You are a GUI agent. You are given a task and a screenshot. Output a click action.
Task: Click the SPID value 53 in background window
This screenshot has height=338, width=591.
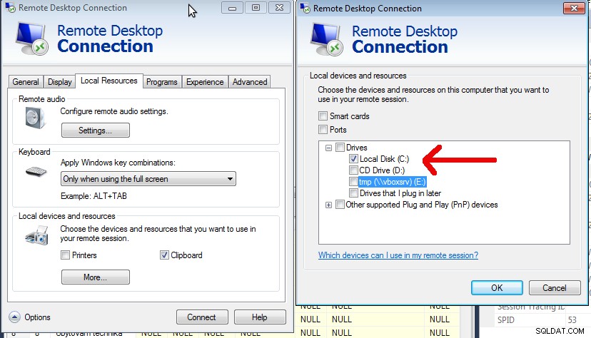coord(572,320)
